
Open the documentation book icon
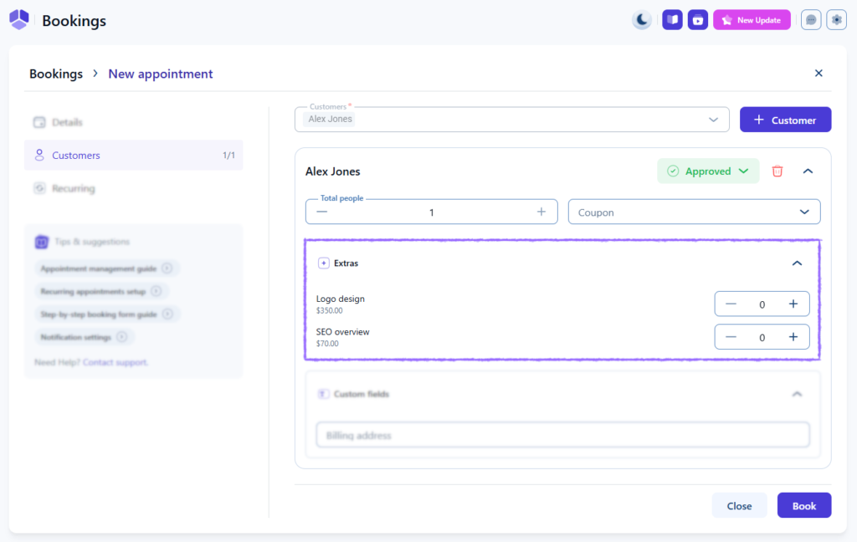pos(672,20)
